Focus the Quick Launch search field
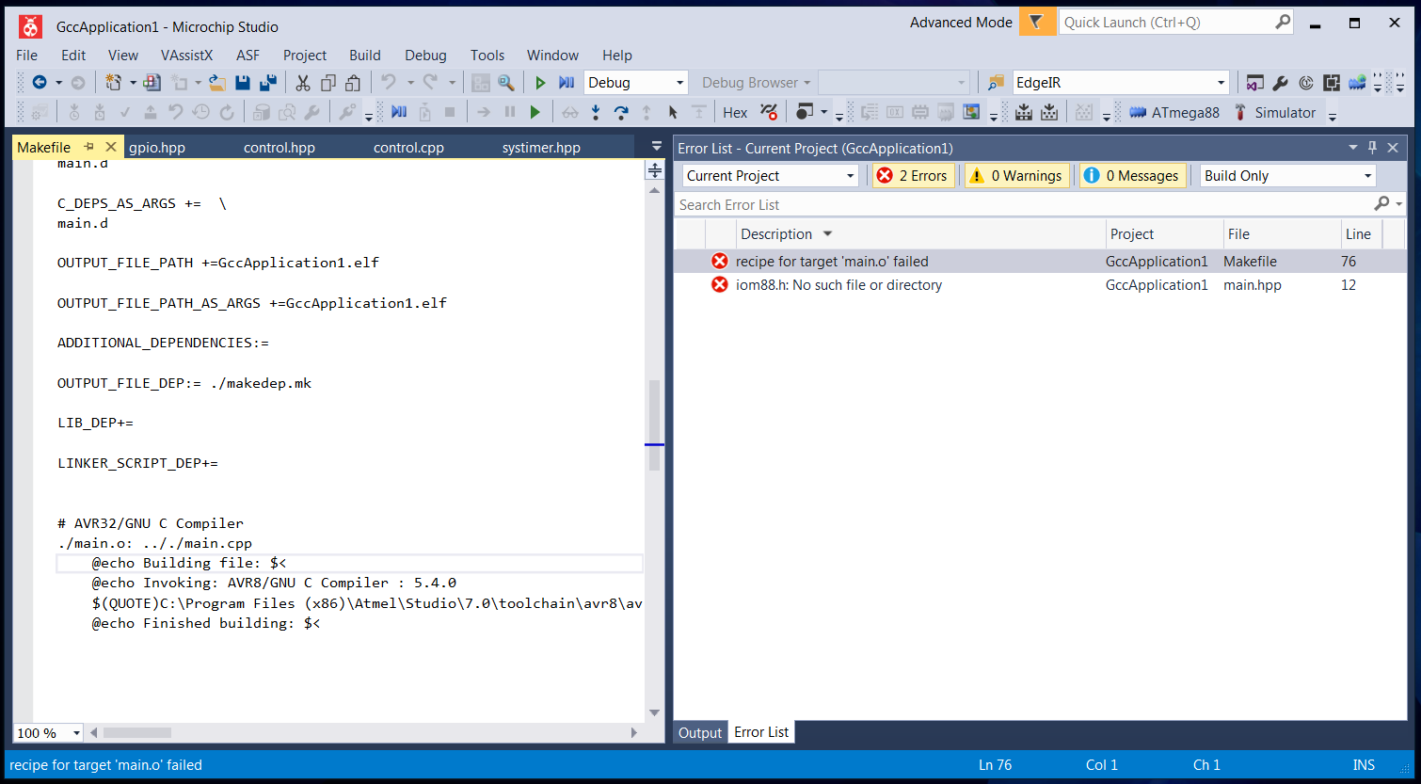The width and height of the screenshot is (1421, 784). [1165, 22]
